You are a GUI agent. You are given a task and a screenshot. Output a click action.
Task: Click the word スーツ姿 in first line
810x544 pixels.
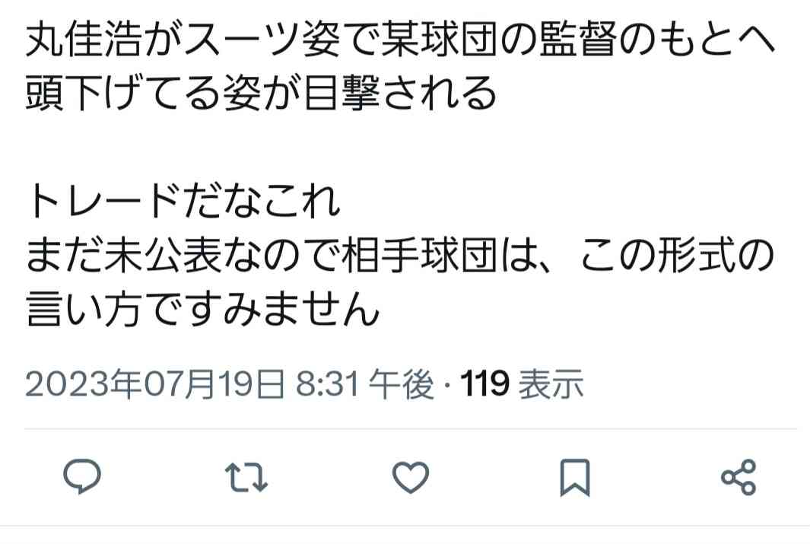click(x=262, y=40)
